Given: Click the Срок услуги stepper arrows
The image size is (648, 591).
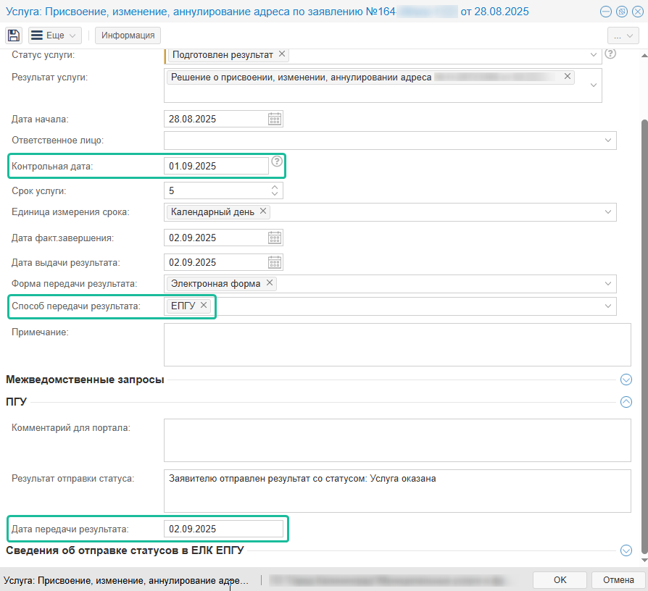Looking at the screenshot, I should (274, 191).
